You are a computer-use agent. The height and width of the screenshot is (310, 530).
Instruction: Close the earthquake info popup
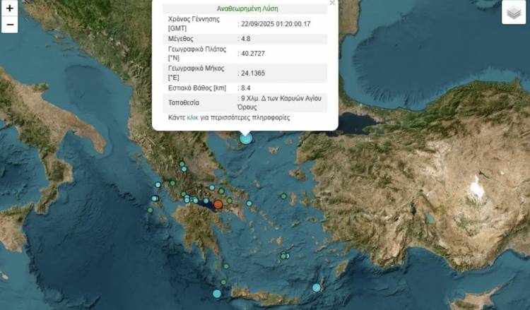coord(332,4)
